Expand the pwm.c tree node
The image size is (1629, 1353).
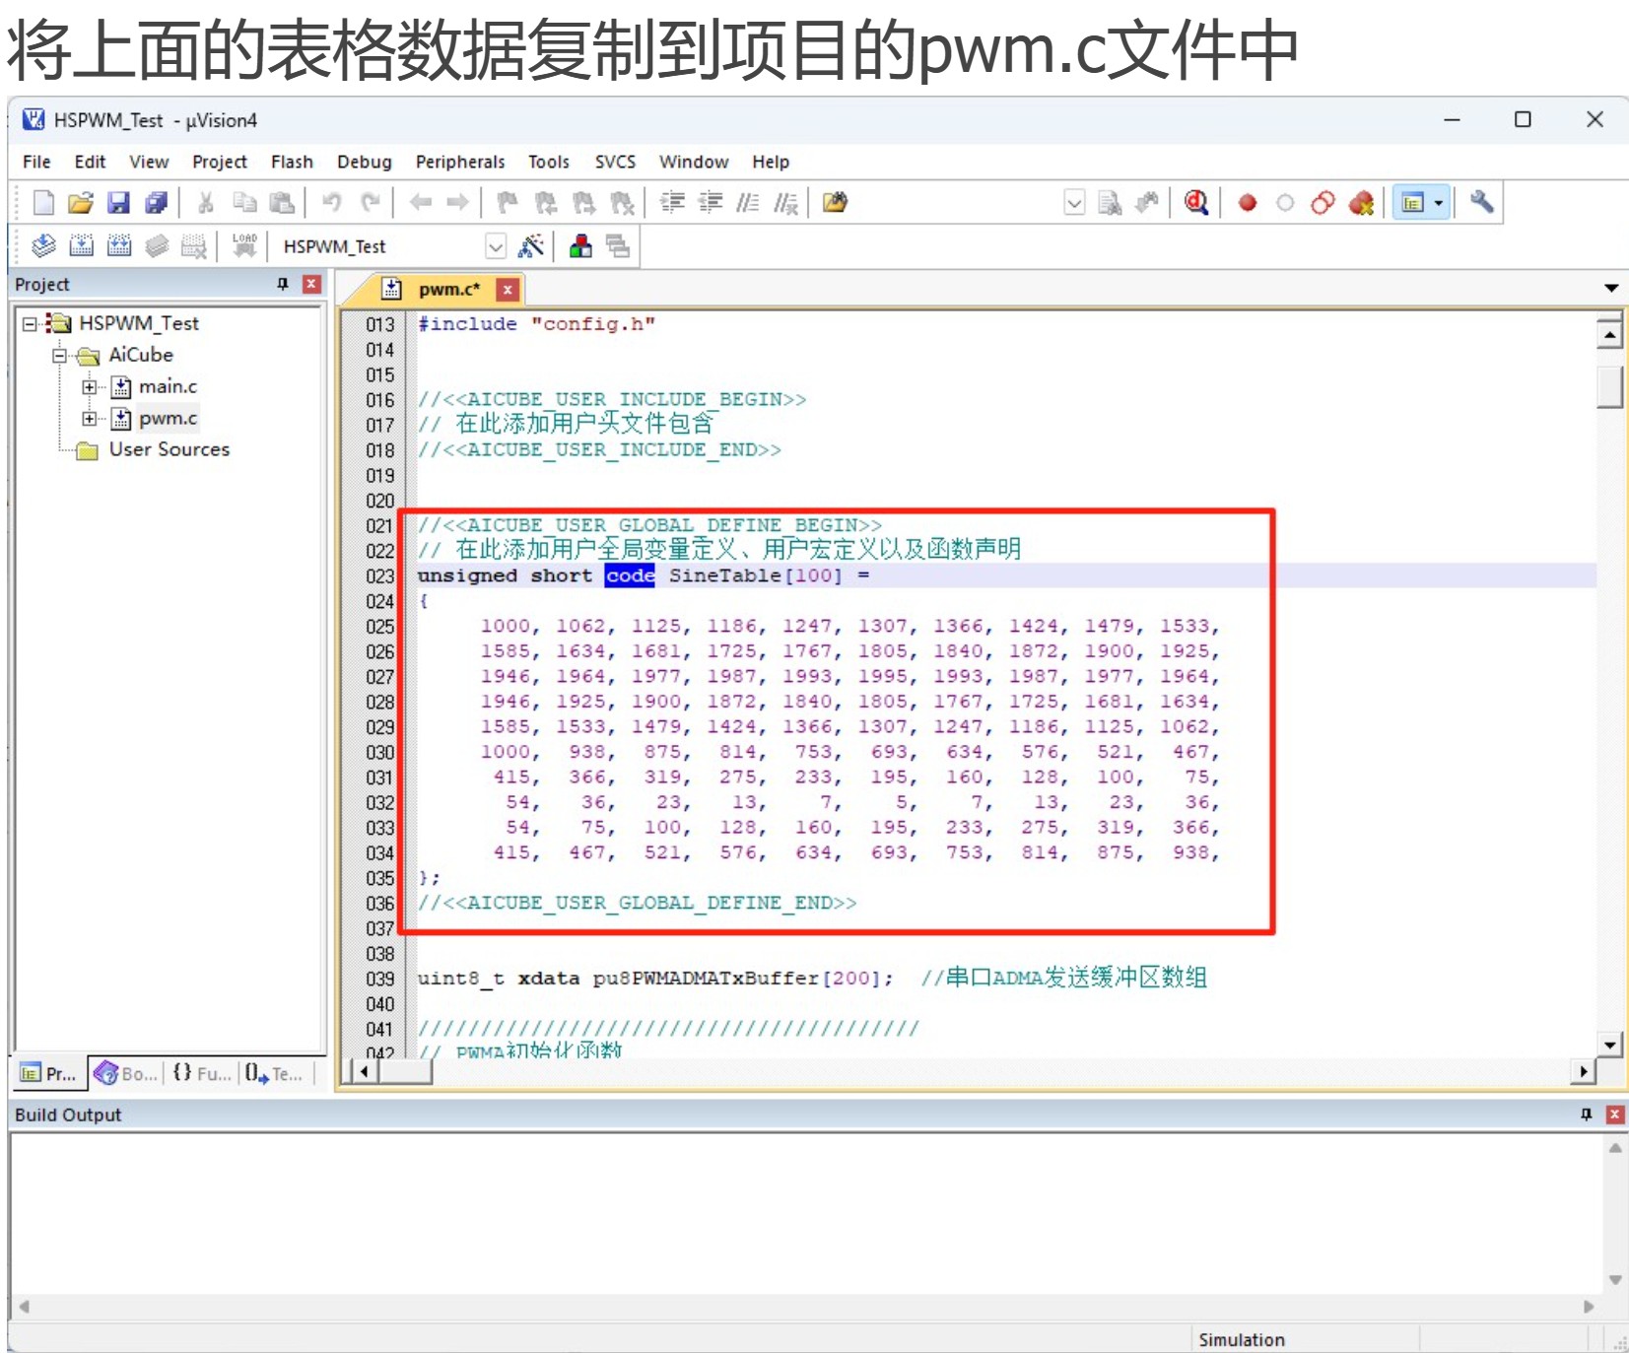point(91,418)
